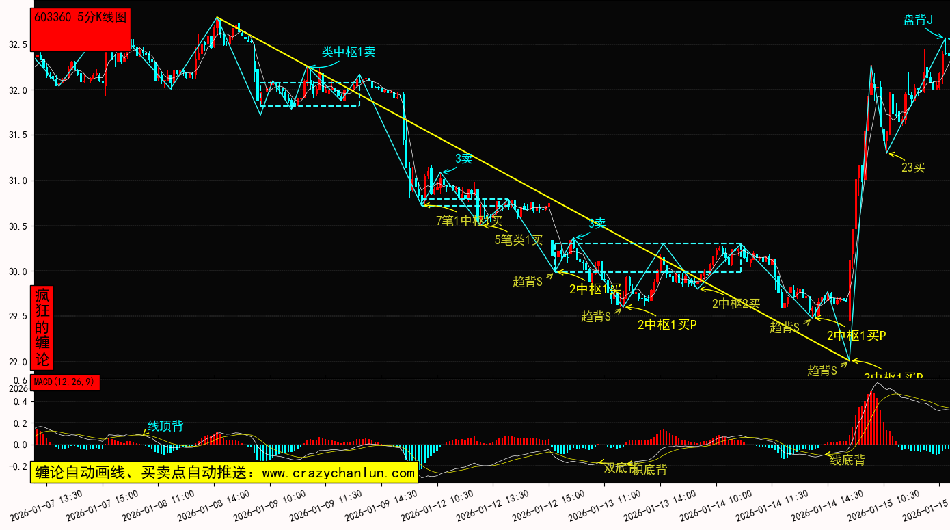The width and height of the screenshot is (950, 530).
Task: Open the www.crazychanlun.com banner link
Action: pos(224,472)
